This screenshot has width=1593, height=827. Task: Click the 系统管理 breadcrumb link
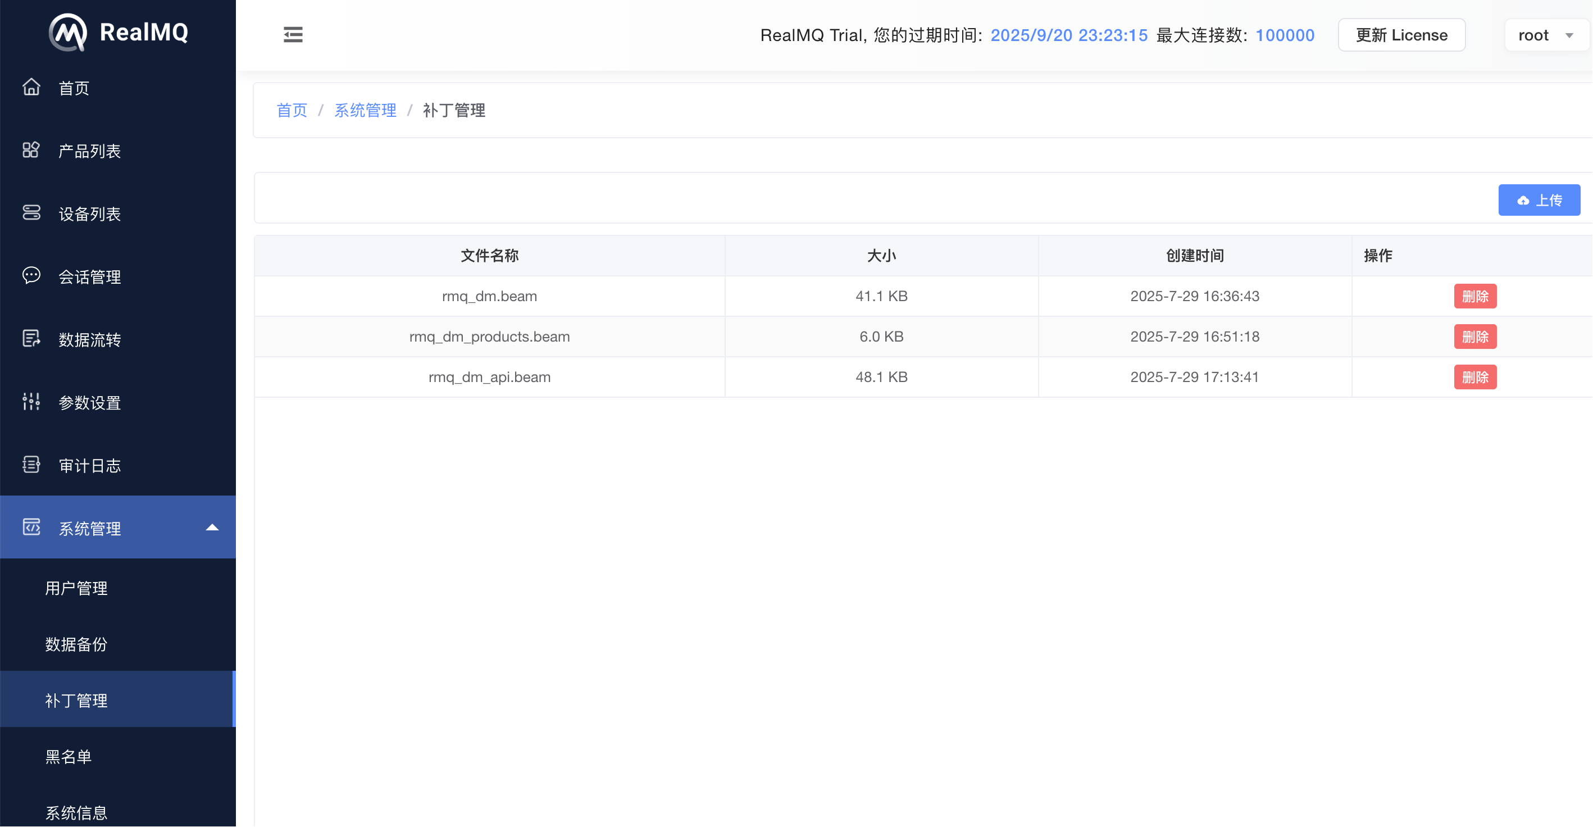click(366, 111)
